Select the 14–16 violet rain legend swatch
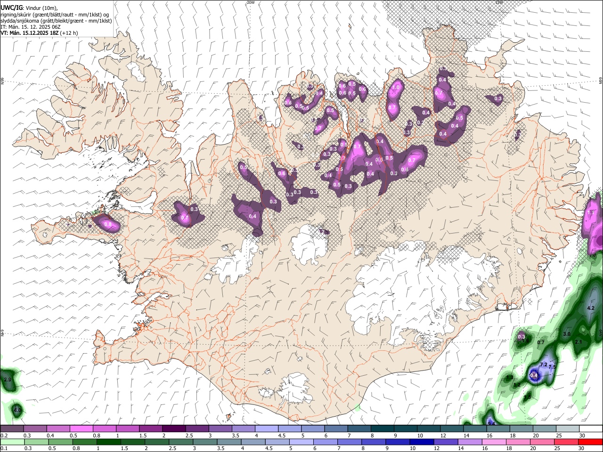This screenshot has width=603, height=452. coord(470,442)
